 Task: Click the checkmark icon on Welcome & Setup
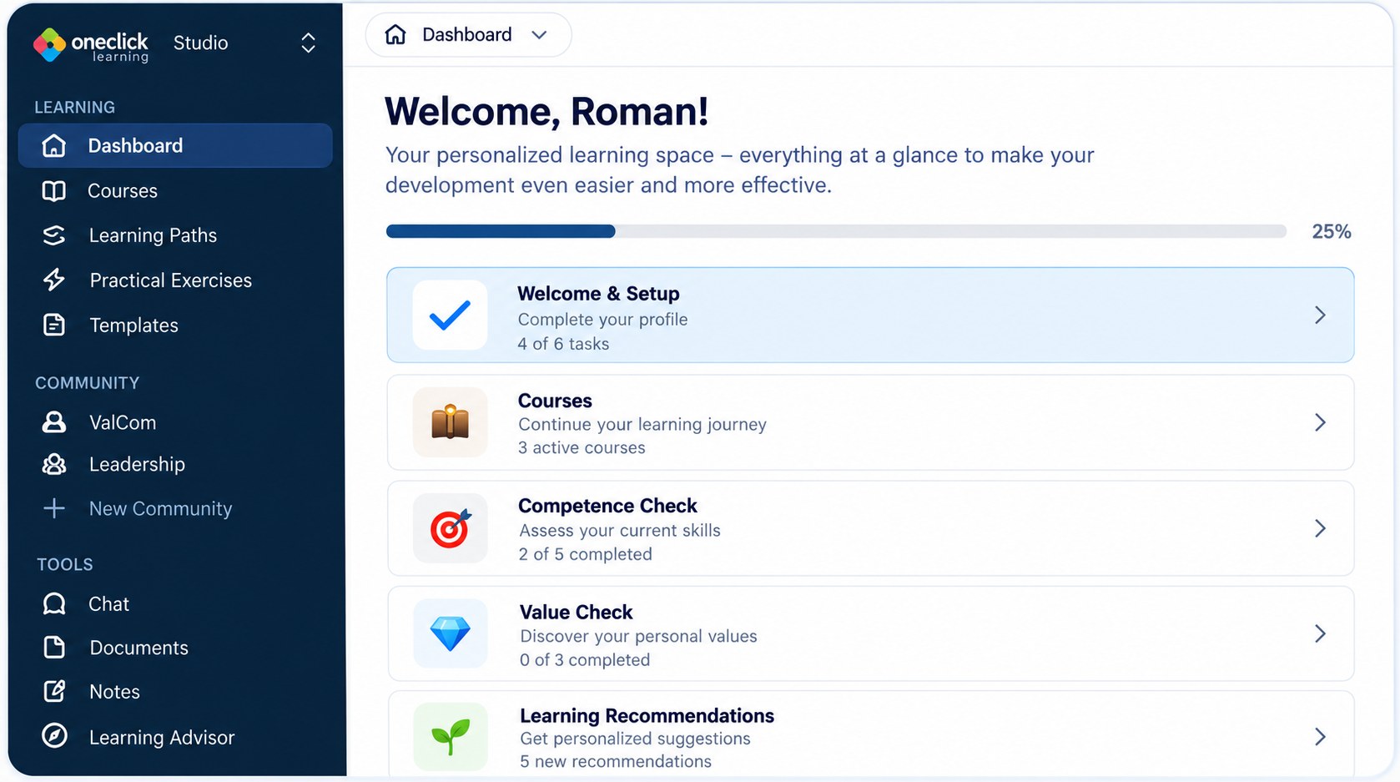(450, 315)
